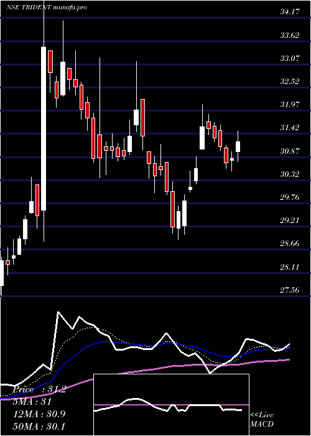
Task: Click the 'NSE TRIDENT munafa.pro' chart title
Action: [x=47, y=7]
